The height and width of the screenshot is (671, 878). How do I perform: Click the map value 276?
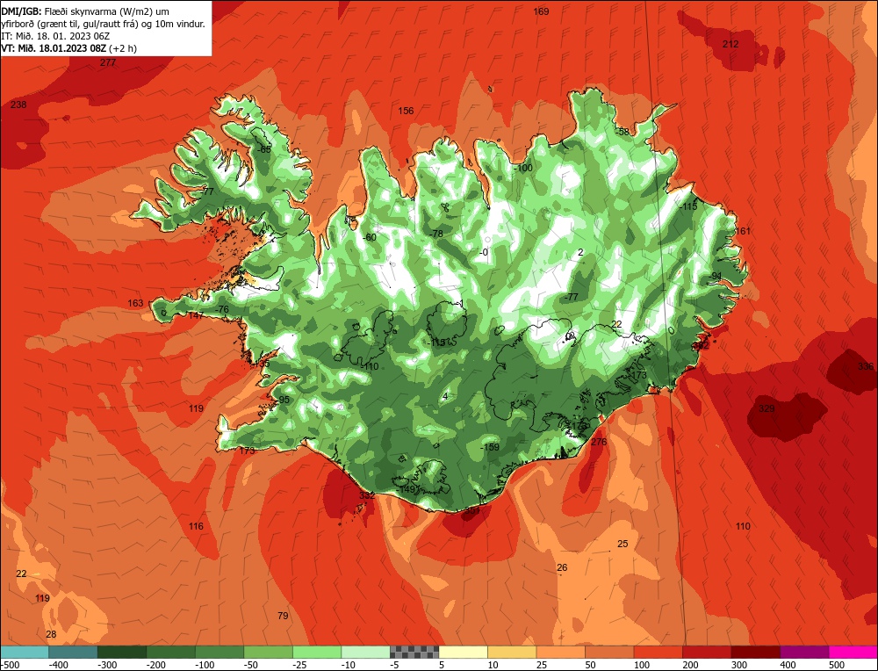(599, 442)
